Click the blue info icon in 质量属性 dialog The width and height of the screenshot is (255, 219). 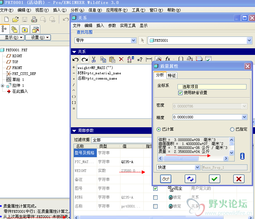click(242, 156)
